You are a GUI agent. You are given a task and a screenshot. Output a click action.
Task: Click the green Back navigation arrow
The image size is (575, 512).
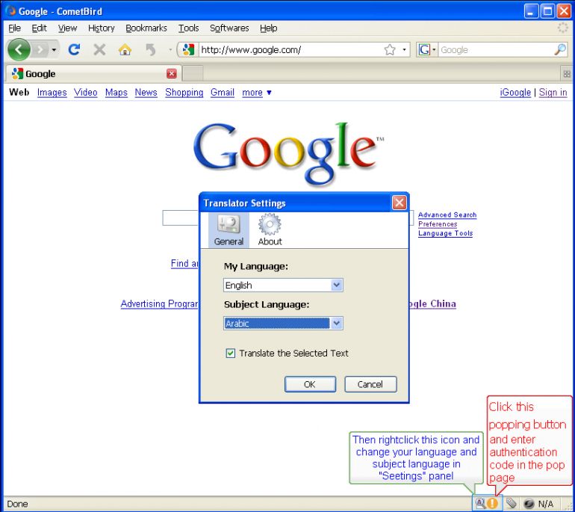pos(19,50)
